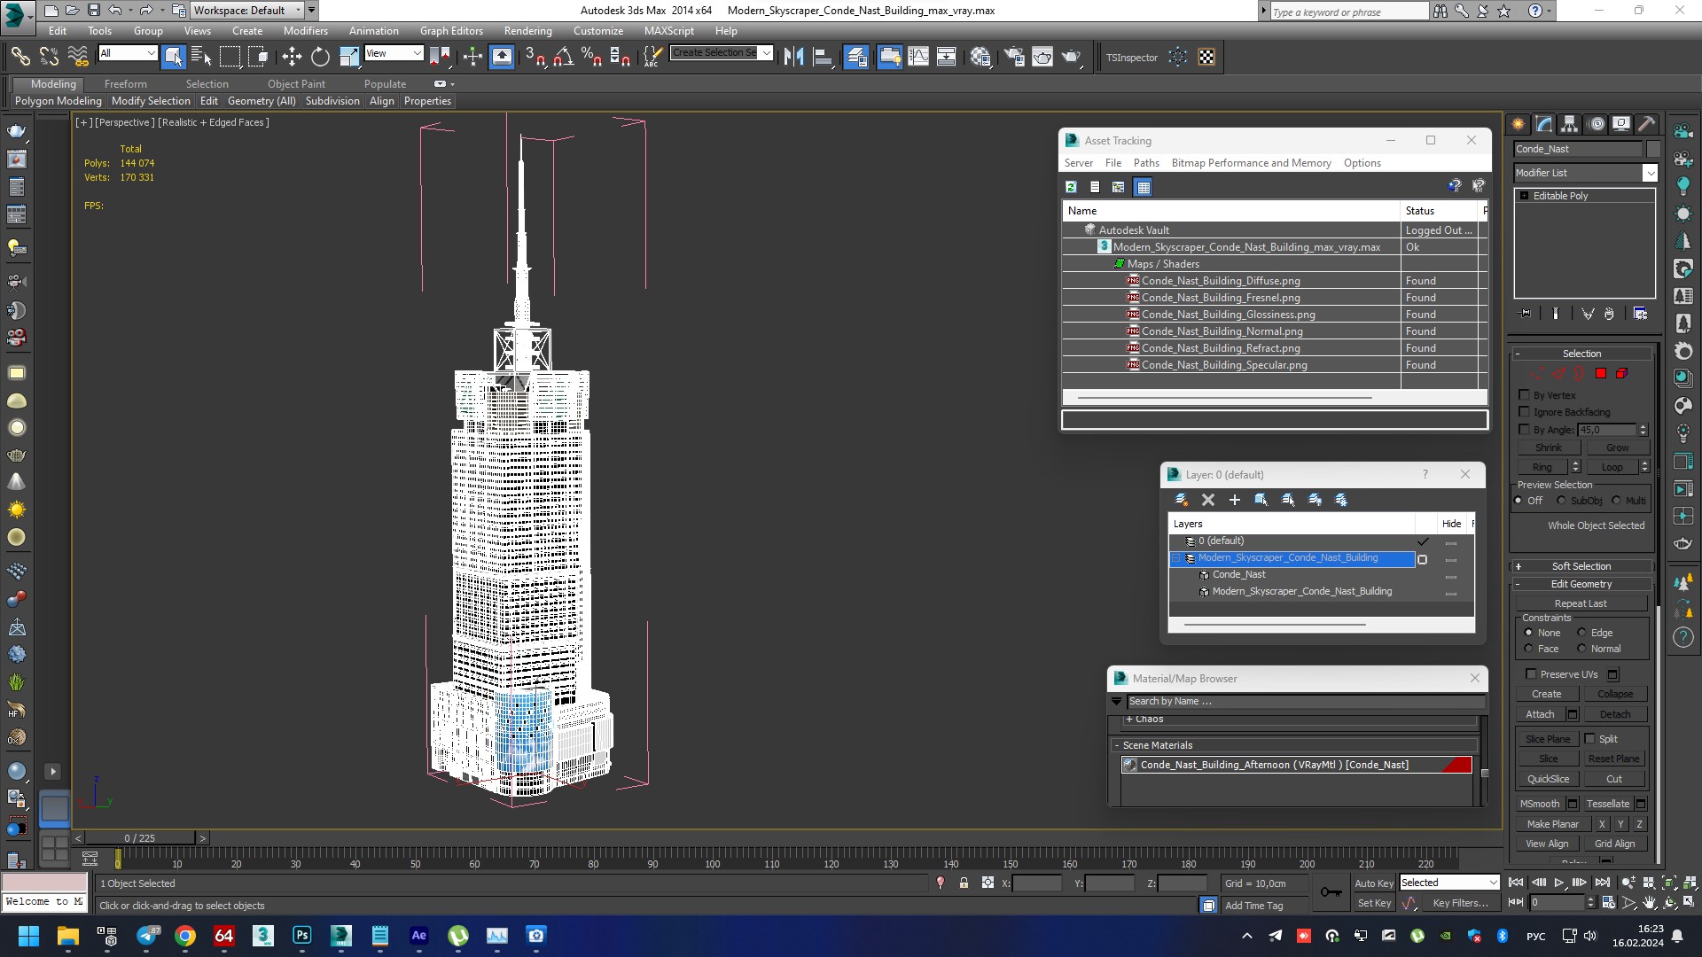The image size is (1702, 957).
Task: Collapse Scene Materials group
Action: (1117, 745)
